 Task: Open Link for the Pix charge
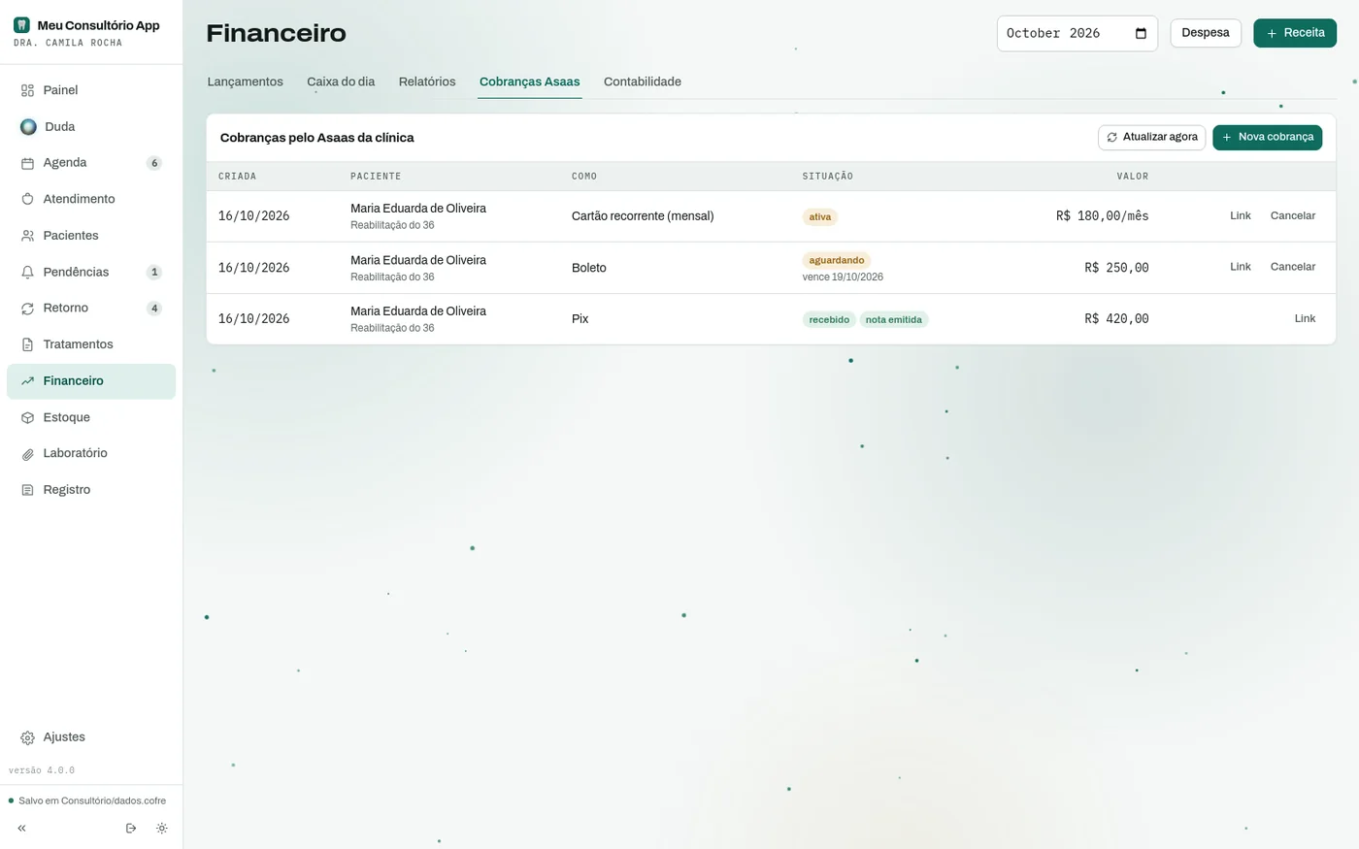point(1305,319)
